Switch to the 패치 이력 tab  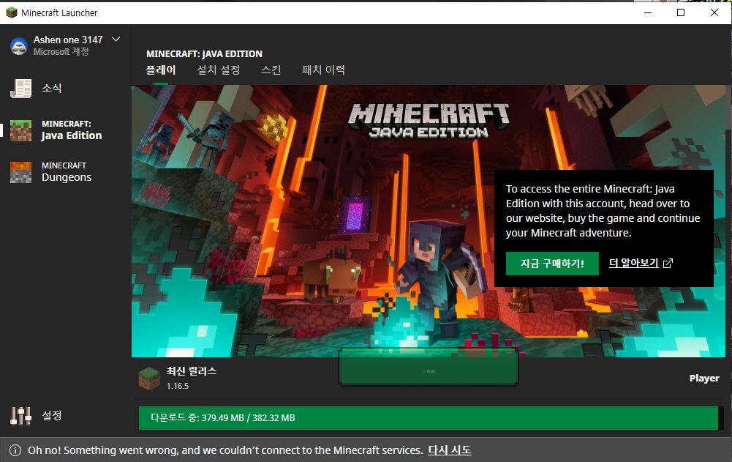[x=323, y=70]
